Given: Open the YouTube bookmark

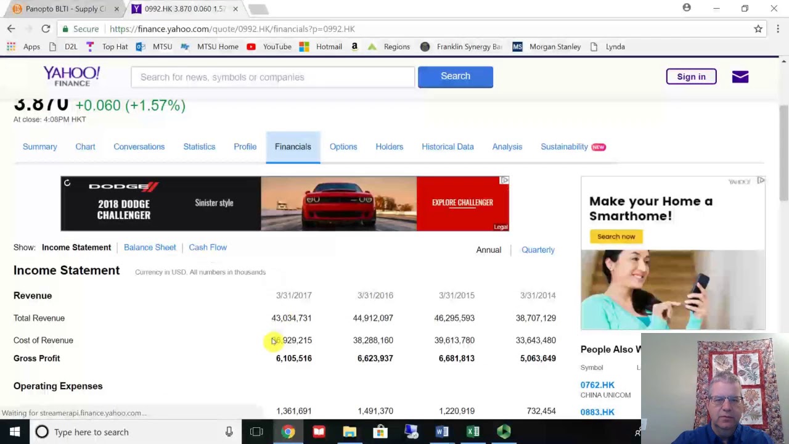Looking at the screenshot, I should click(269, 46).
